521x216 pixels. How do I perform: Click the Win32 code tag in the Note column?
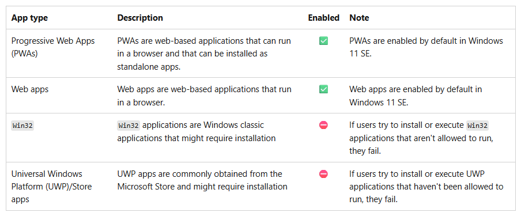coord(477,126)
